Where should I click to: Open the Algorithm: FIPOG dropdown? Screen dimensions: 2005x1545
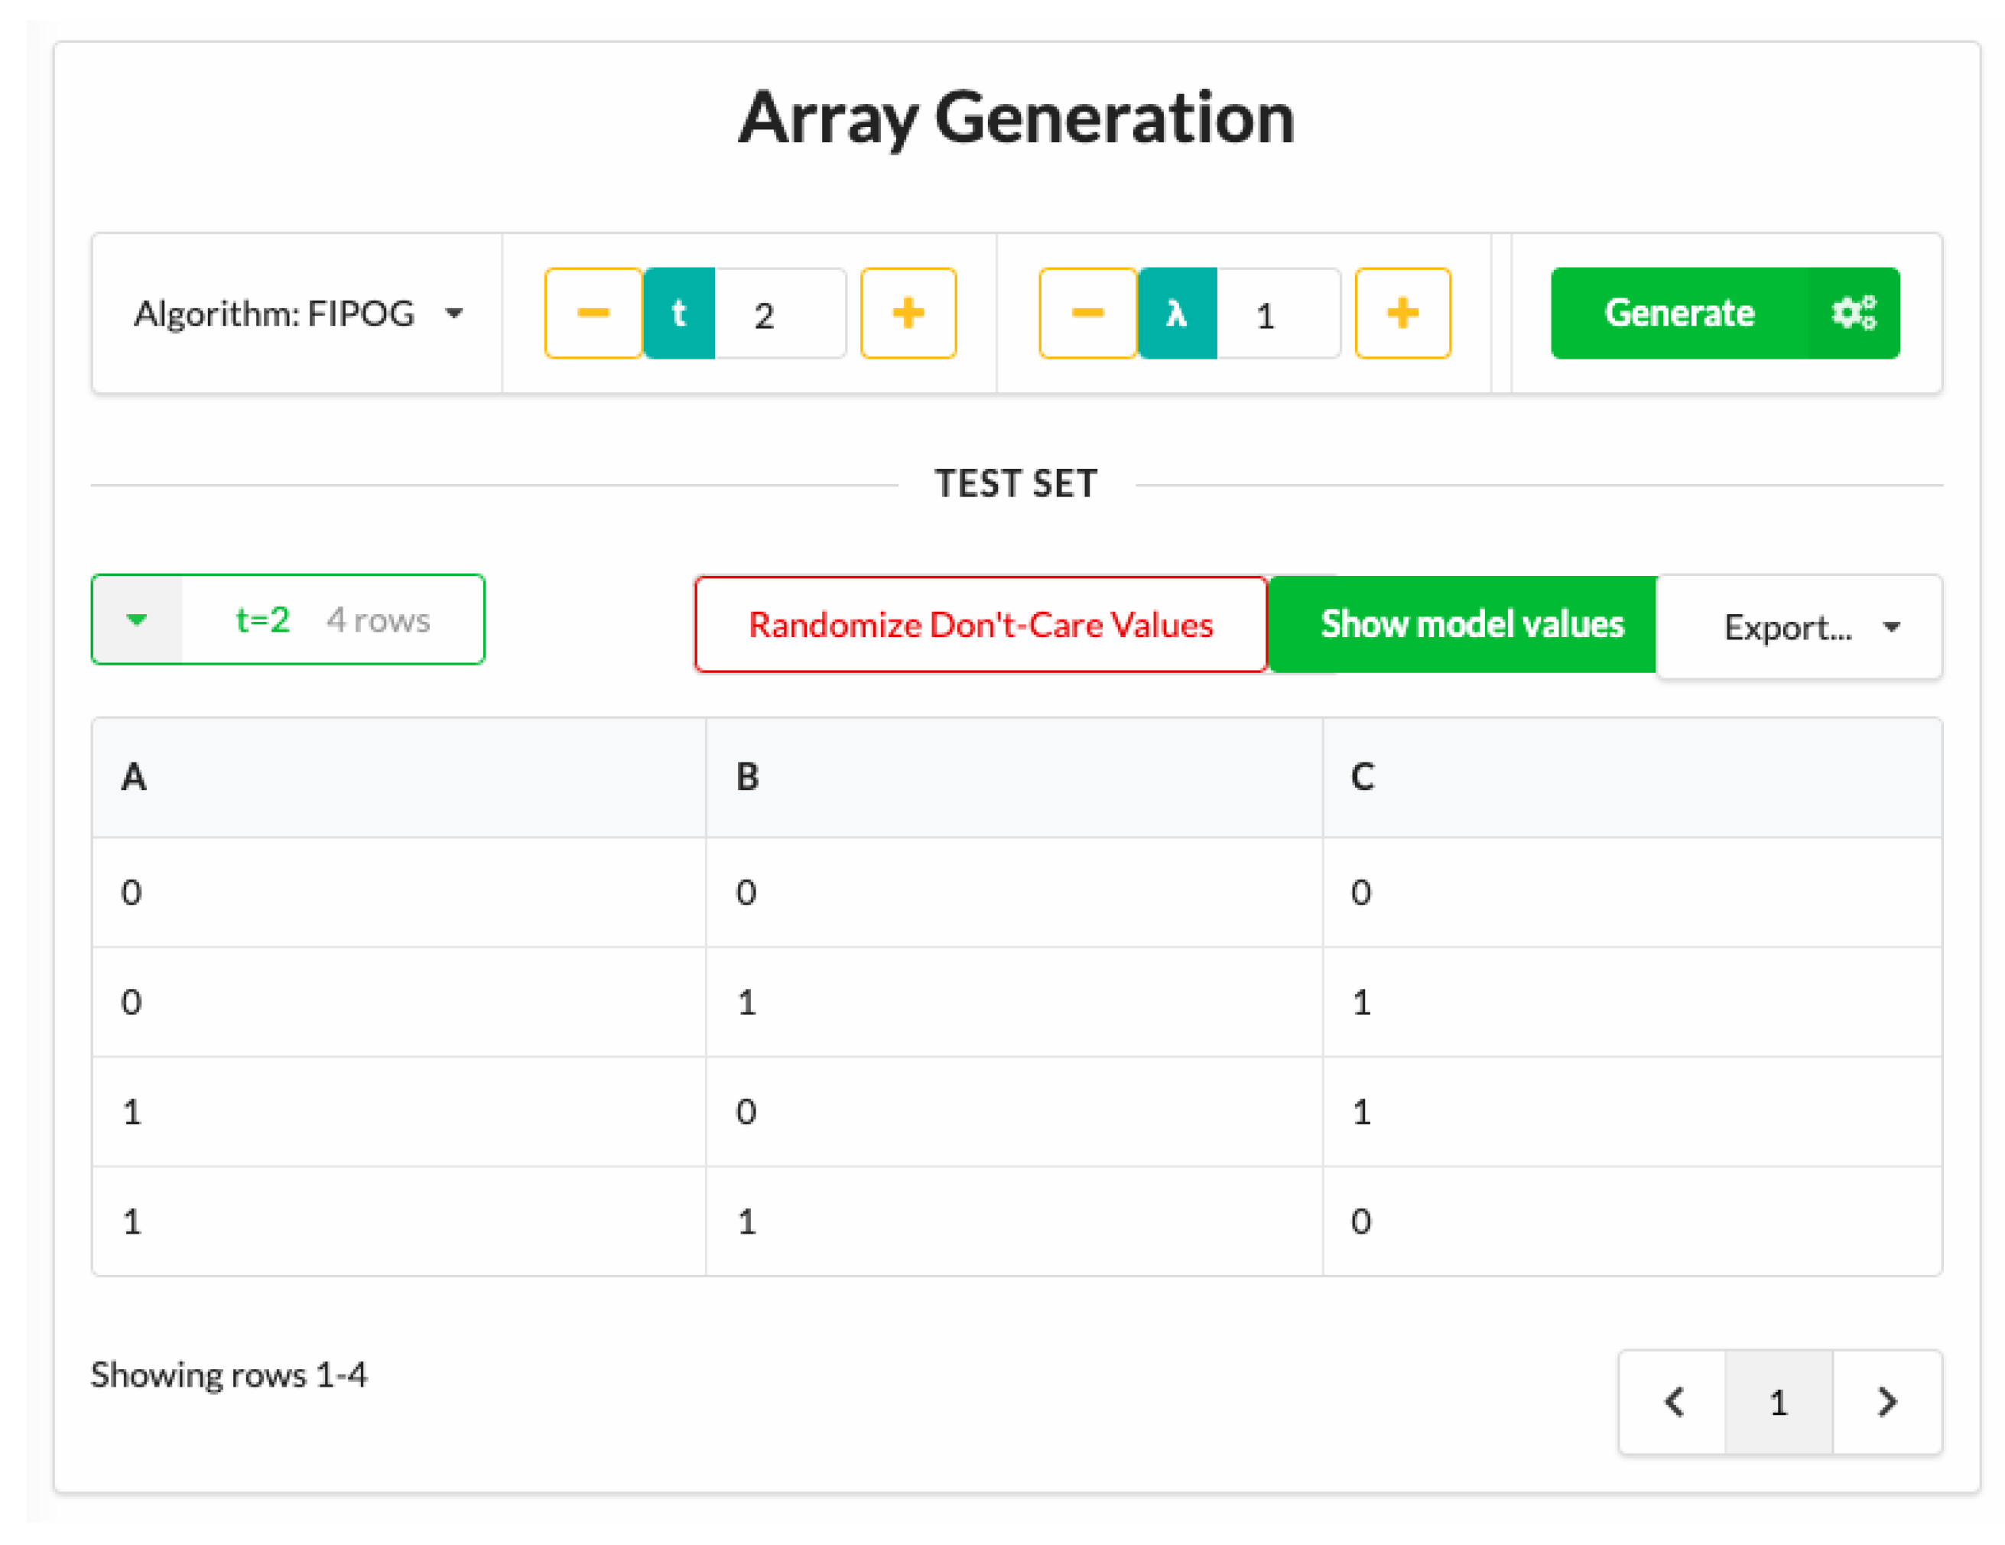point(297,314)
